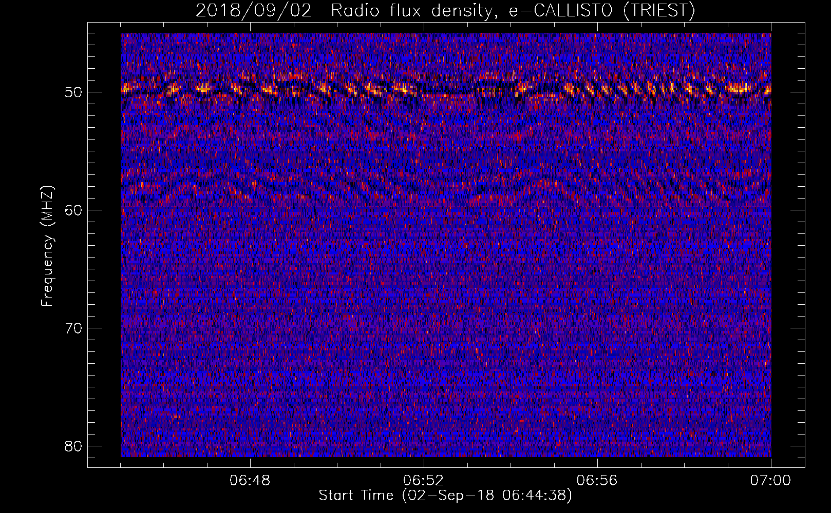Click the 06:48 time tick label
The width and height of the screenshot is (831, 513).
click(250, 481)
